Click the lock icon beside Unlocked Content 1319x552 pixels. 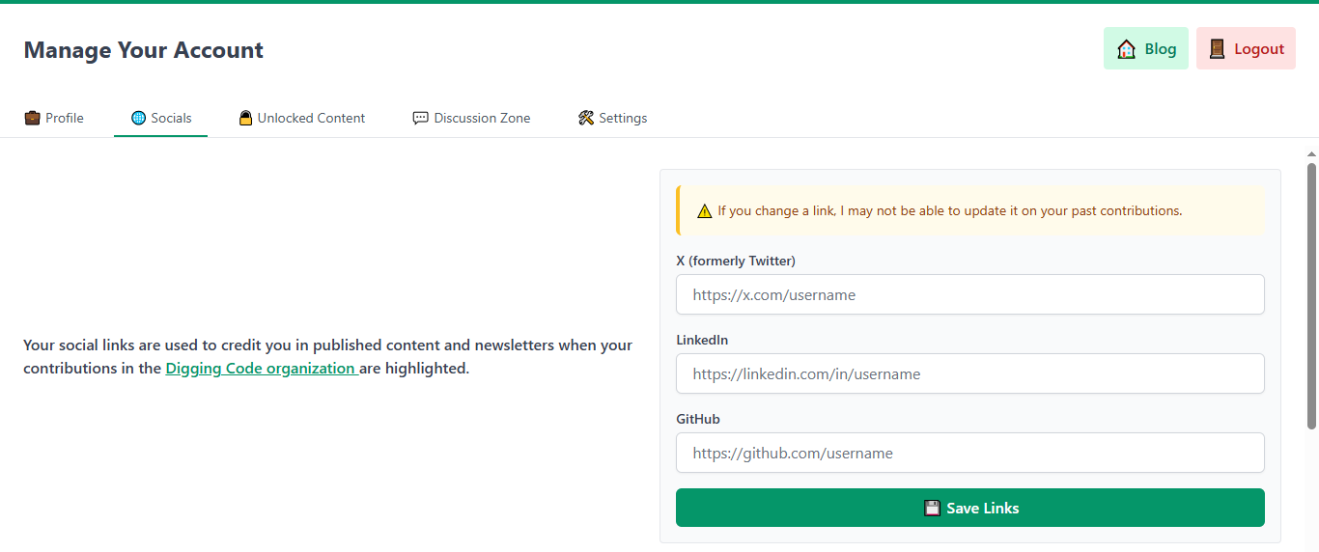(x=245, y=118)
